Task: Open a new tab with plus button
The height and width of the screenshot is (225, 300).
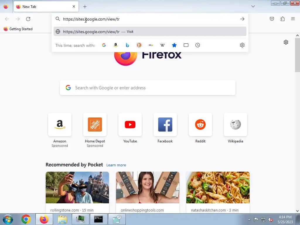Action: [x=85, y=7]
